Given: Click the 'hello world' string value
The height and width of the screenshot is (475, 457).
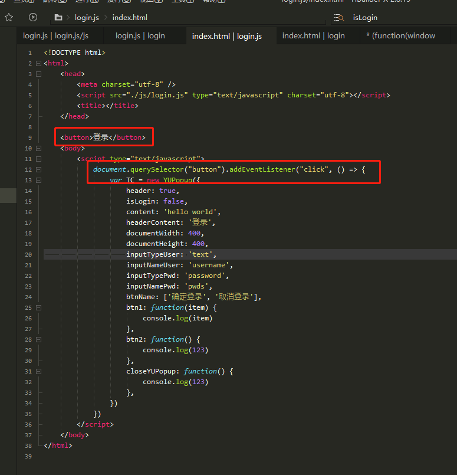Looking at the screenshot, I should click(190, 212).
